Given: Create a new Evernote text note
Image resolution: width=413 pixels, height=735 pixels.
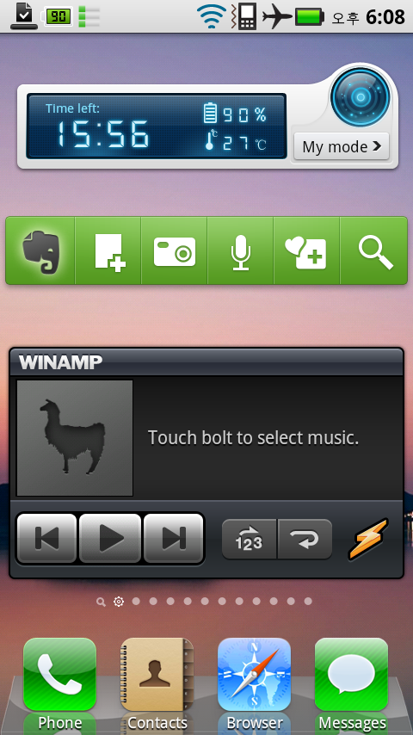Looking at the screenshot, I should [108, 250].
